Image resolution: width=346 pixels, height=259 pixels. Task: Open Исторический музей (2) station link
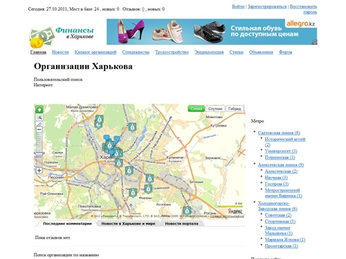coord(285,142)
